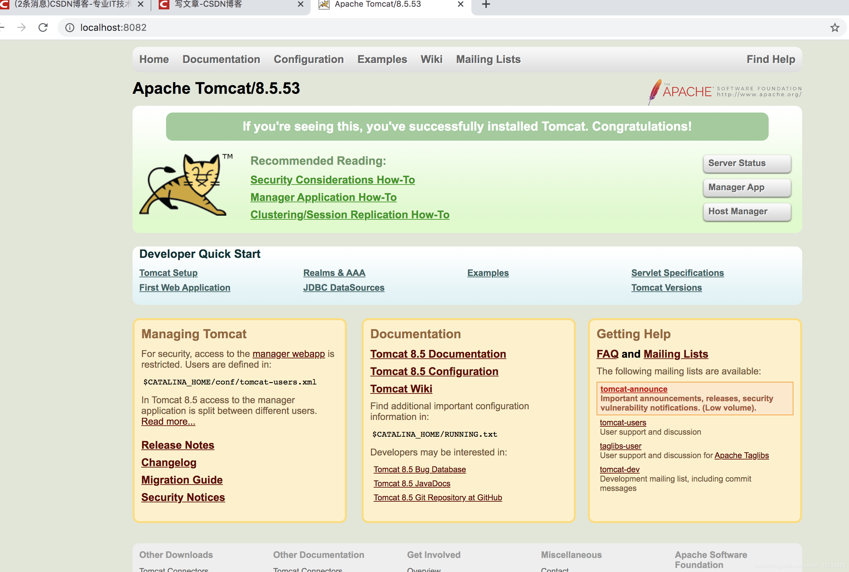
Task: Open the Manager App button
Action: click(746, 188)
